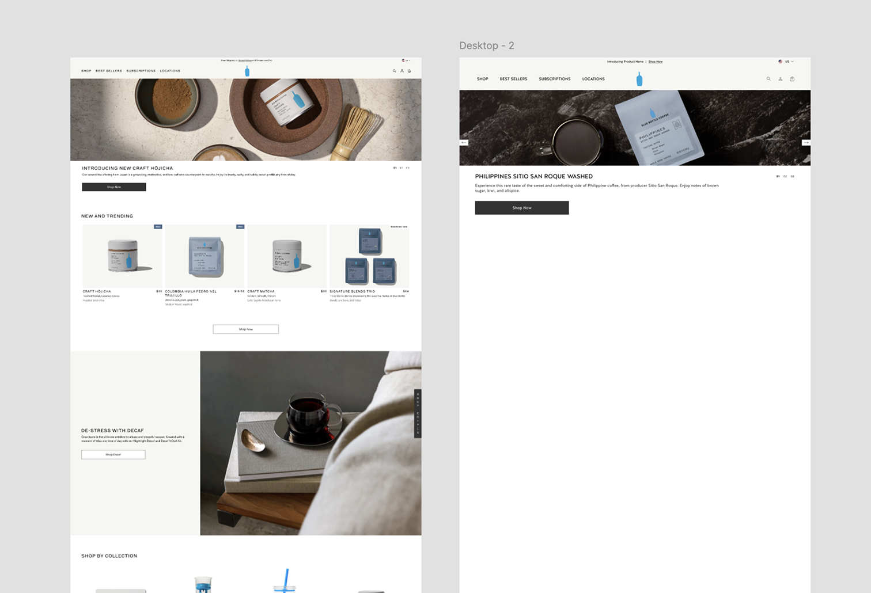Screen dimensions: 871x593
Task: Click DE-STRESS WITH DECAF heading
Action: point(112,430)
